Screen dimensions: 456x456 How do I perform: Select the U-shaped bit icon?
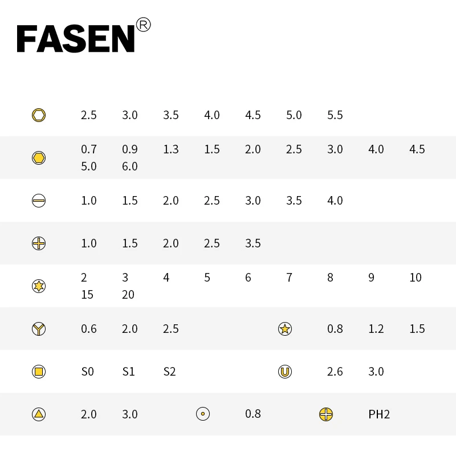[x=285, y=372]
